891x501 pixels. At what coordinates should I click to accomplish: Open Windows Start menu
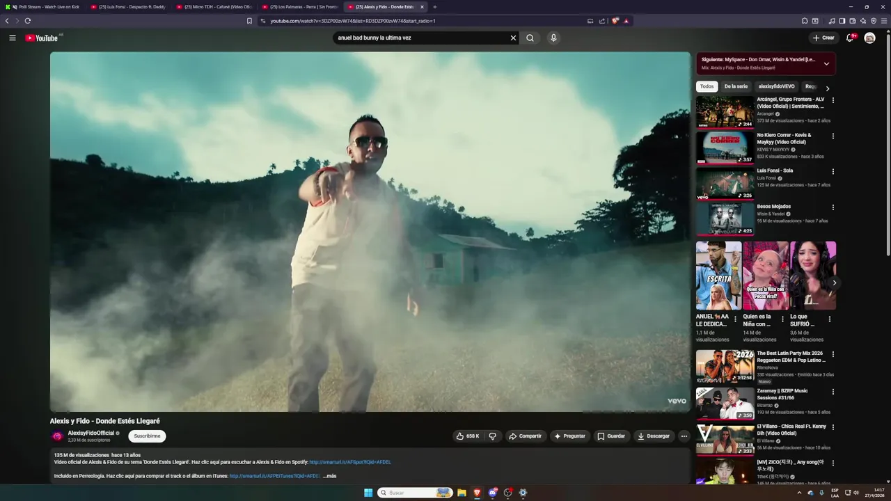(368, 493)
